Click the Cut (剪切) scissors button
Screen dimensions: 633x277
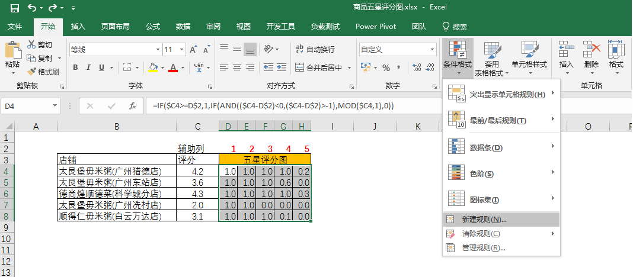(x=40, y=45)
